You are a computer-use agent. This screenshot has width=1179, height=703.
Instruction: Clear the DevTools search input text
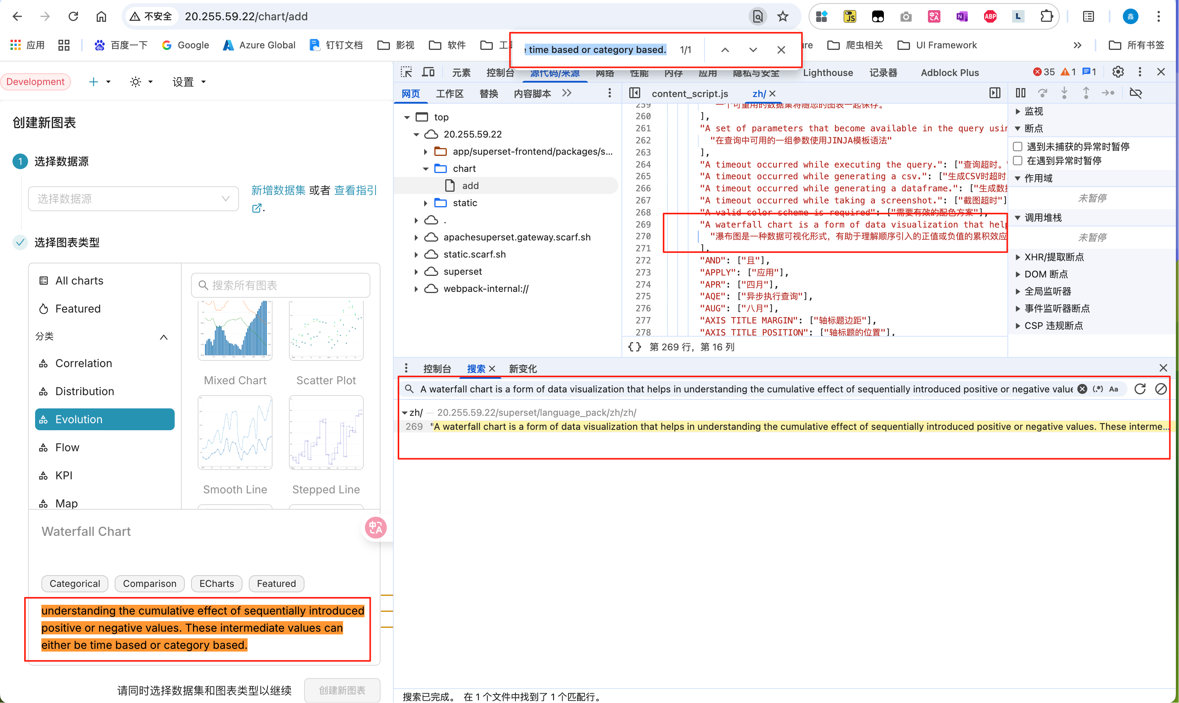pos(1082,389)
